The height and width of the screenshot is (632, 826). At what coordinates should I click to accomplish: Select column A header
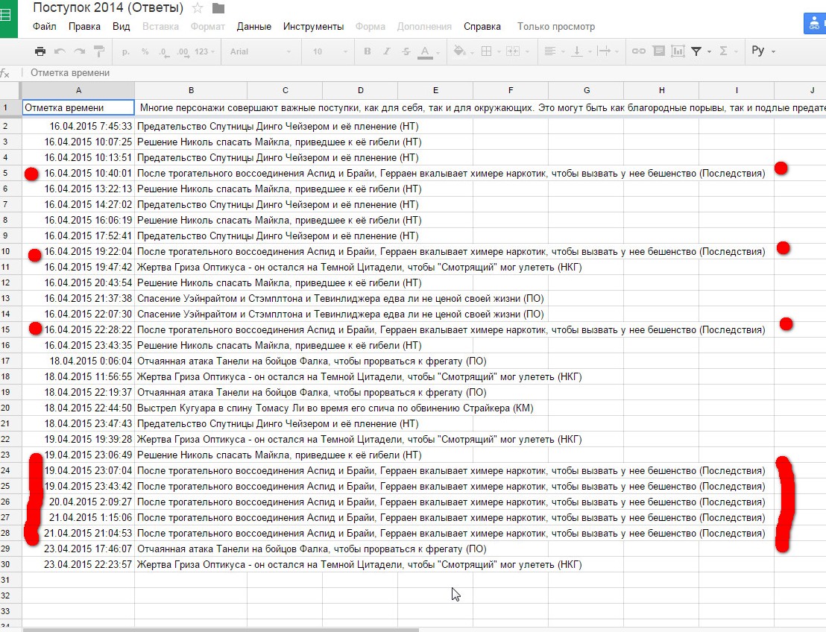click(x=78, y=90)
